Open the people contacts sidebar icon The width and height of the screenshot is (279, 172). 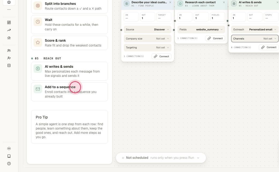9,51
